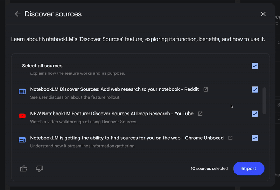Screen dimensions: 280x190
Task: Click the '10 sources selected' text
Action: click(209, 168)
